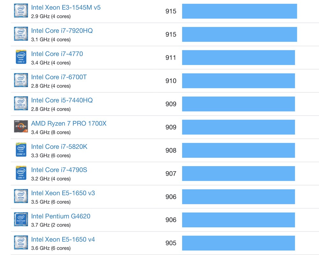
Task: Open the Intel Core i7-7920HQ link
Action: pos(62,31)
